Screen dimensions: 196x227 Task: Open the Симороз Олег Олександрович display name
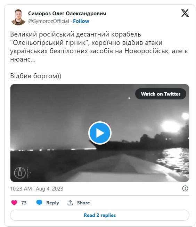(67, 14)
